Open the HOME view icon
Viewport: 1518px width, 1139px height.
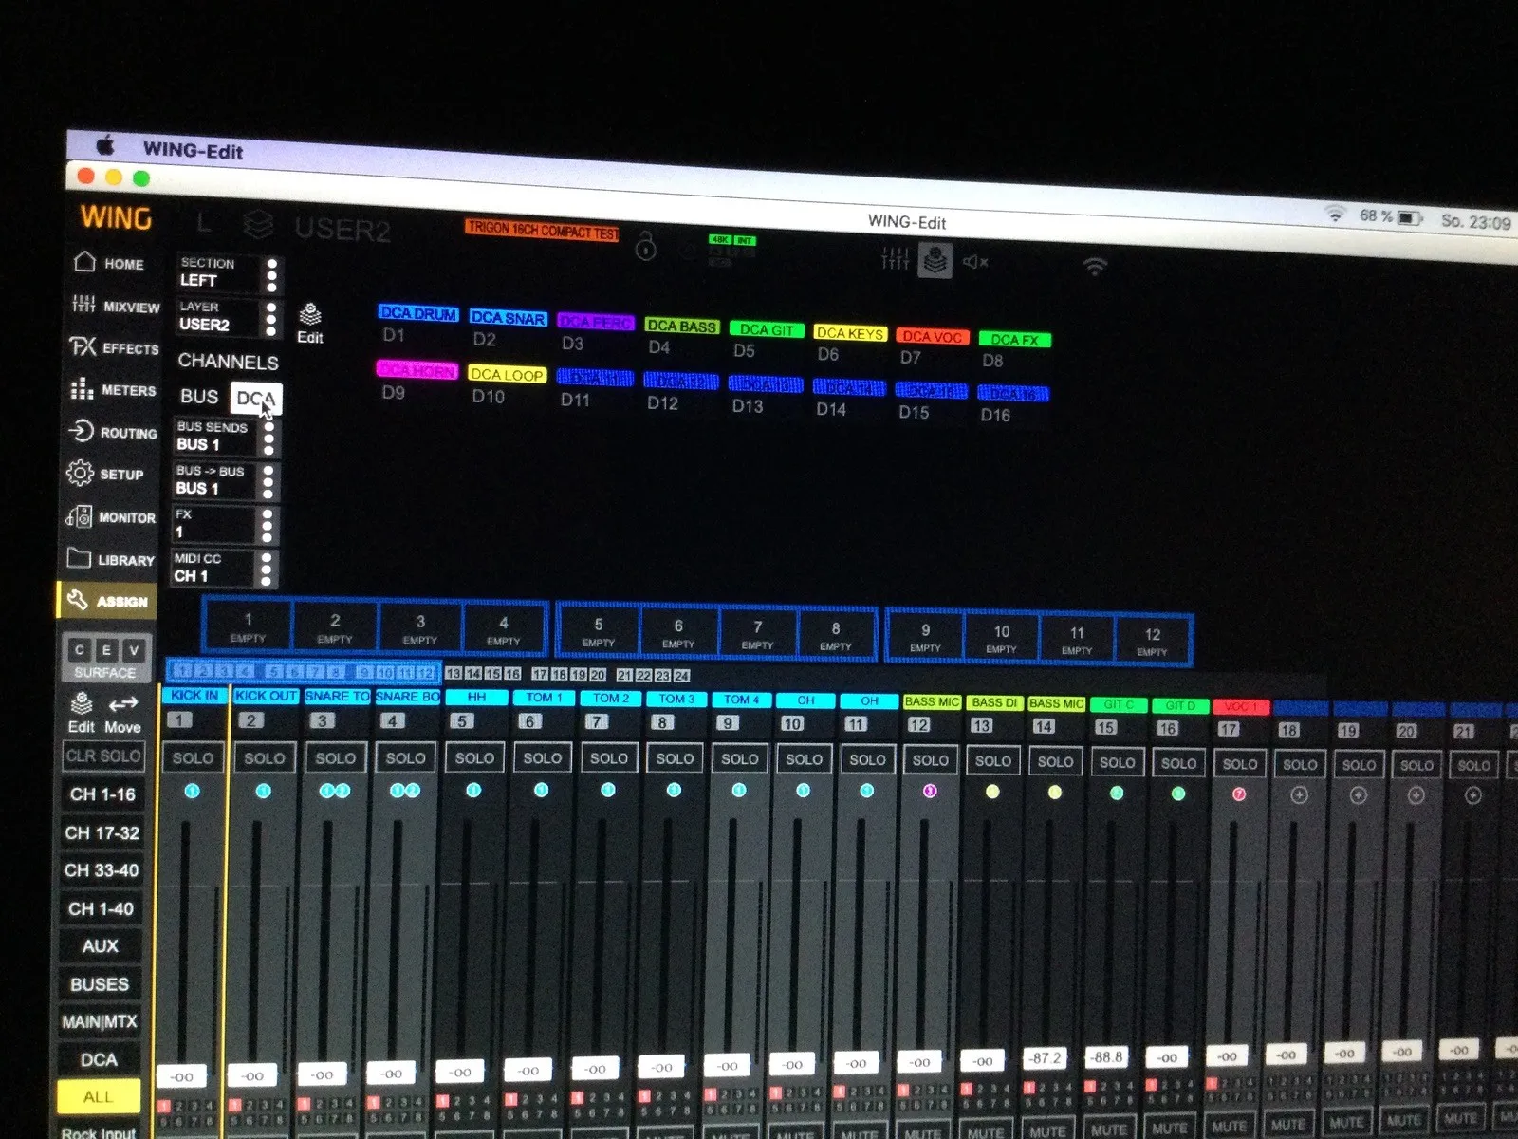tap(85, 262)
